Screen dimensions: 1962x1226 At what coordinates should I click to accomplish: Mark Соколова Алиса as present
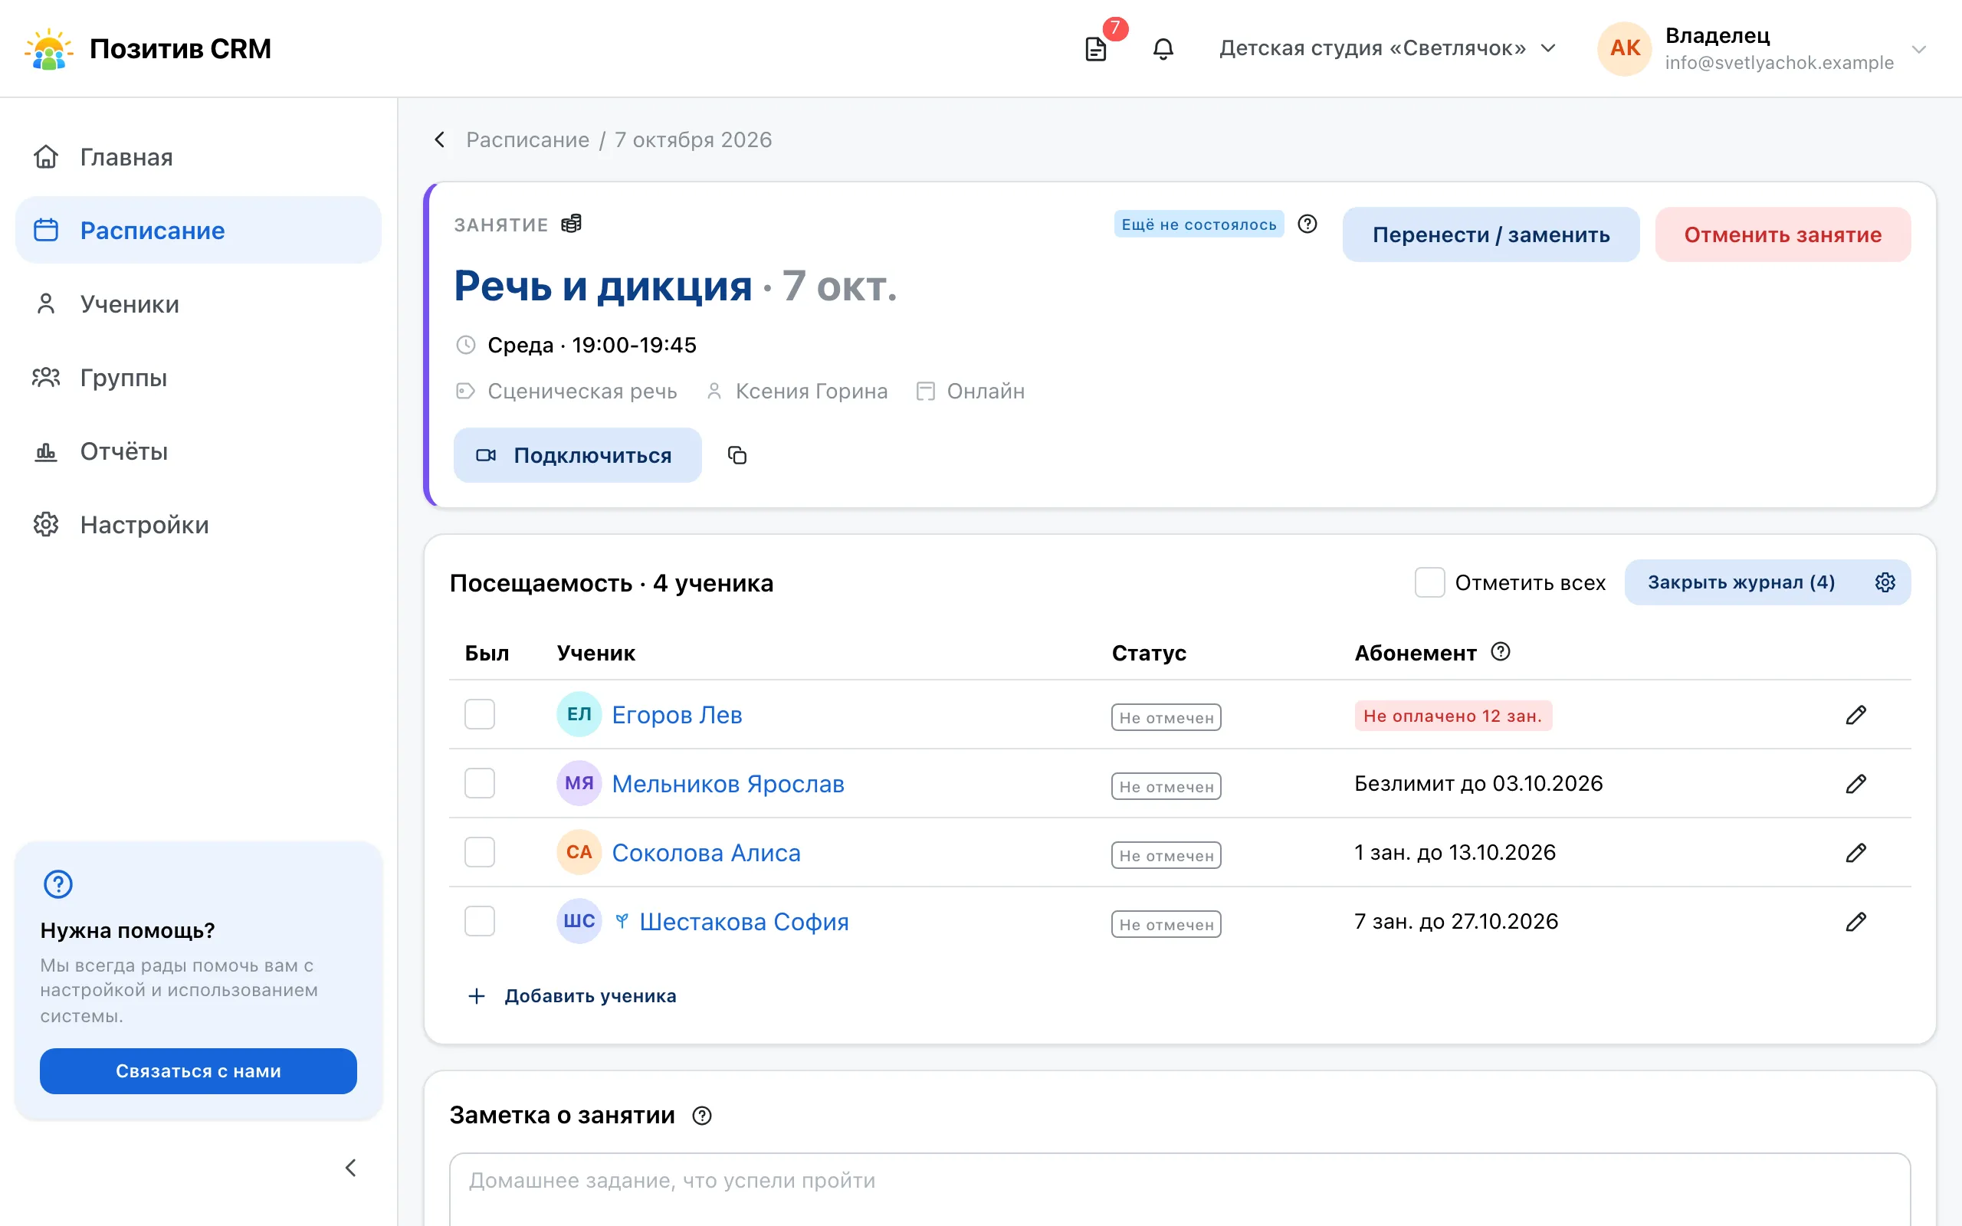(479, 852)
